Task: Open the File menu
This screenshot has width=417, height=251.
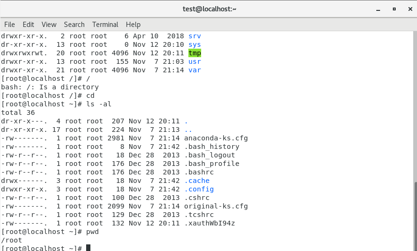Action: point(9,25)
